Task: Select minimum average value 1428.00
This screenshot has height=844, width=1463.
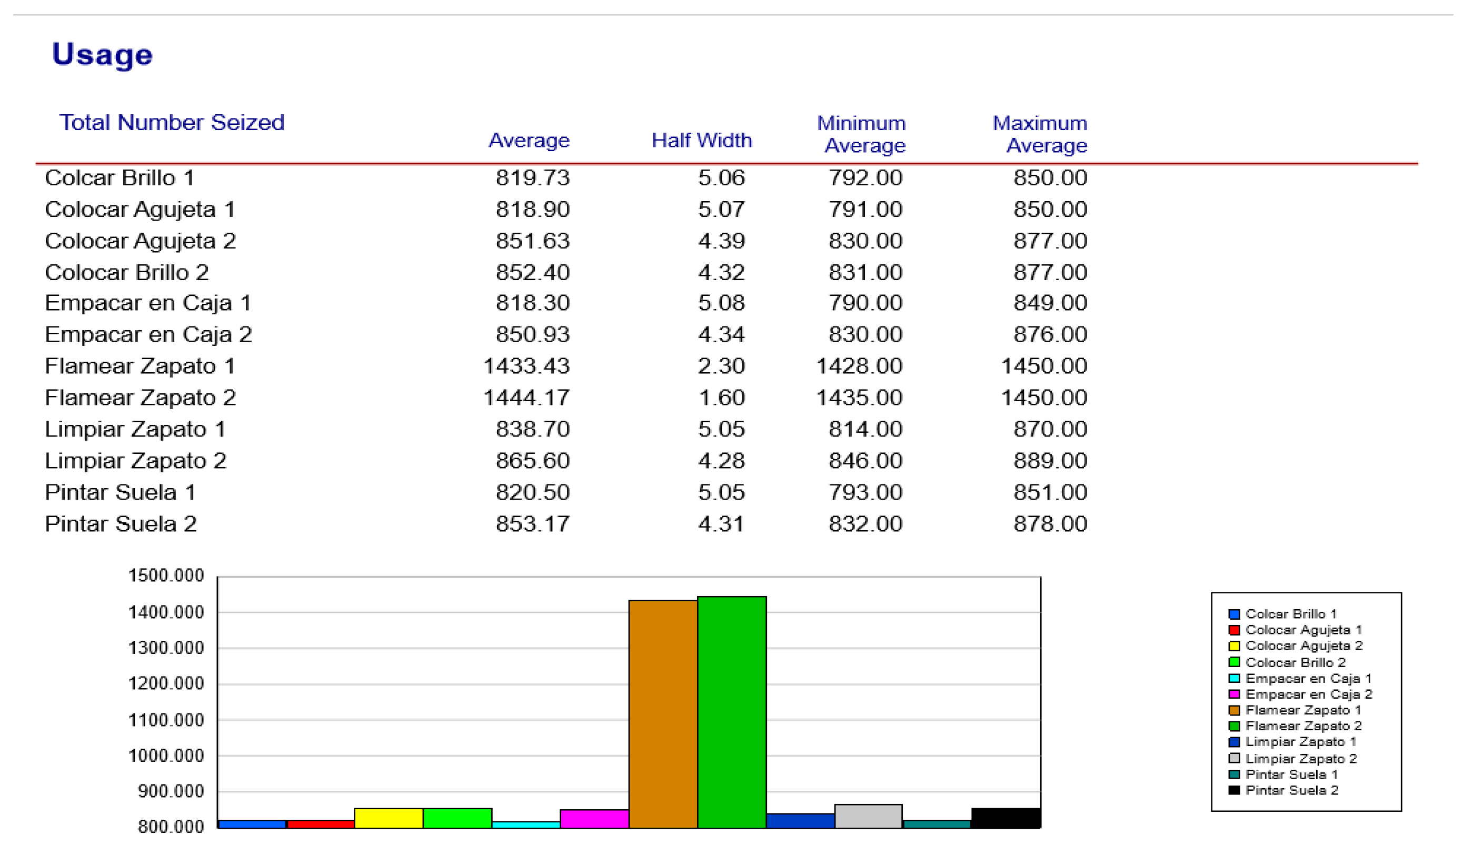Action: 859,366
